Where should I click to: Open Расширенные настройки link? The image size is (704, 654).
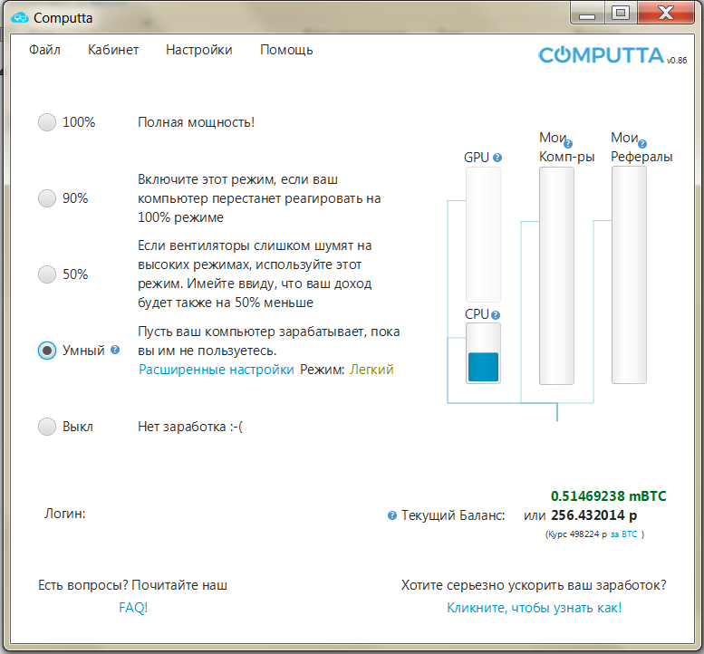[x=216, y=370]
